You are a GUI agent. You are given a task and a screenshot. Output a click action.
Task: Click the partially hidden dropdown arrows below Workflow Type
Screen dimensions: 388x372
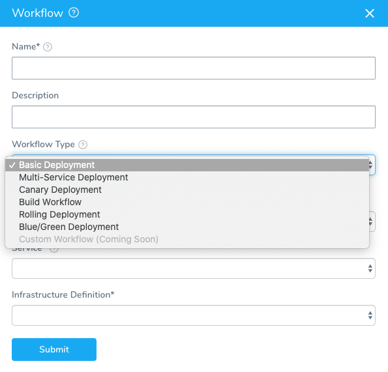(370, 222)
